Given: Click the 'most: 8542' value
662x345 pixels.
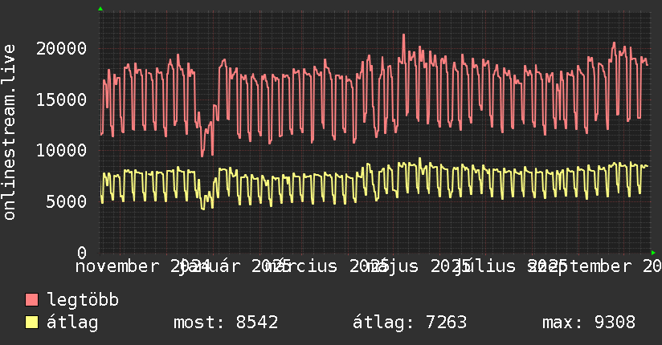Looking at the screenshot, I should 226,323.
